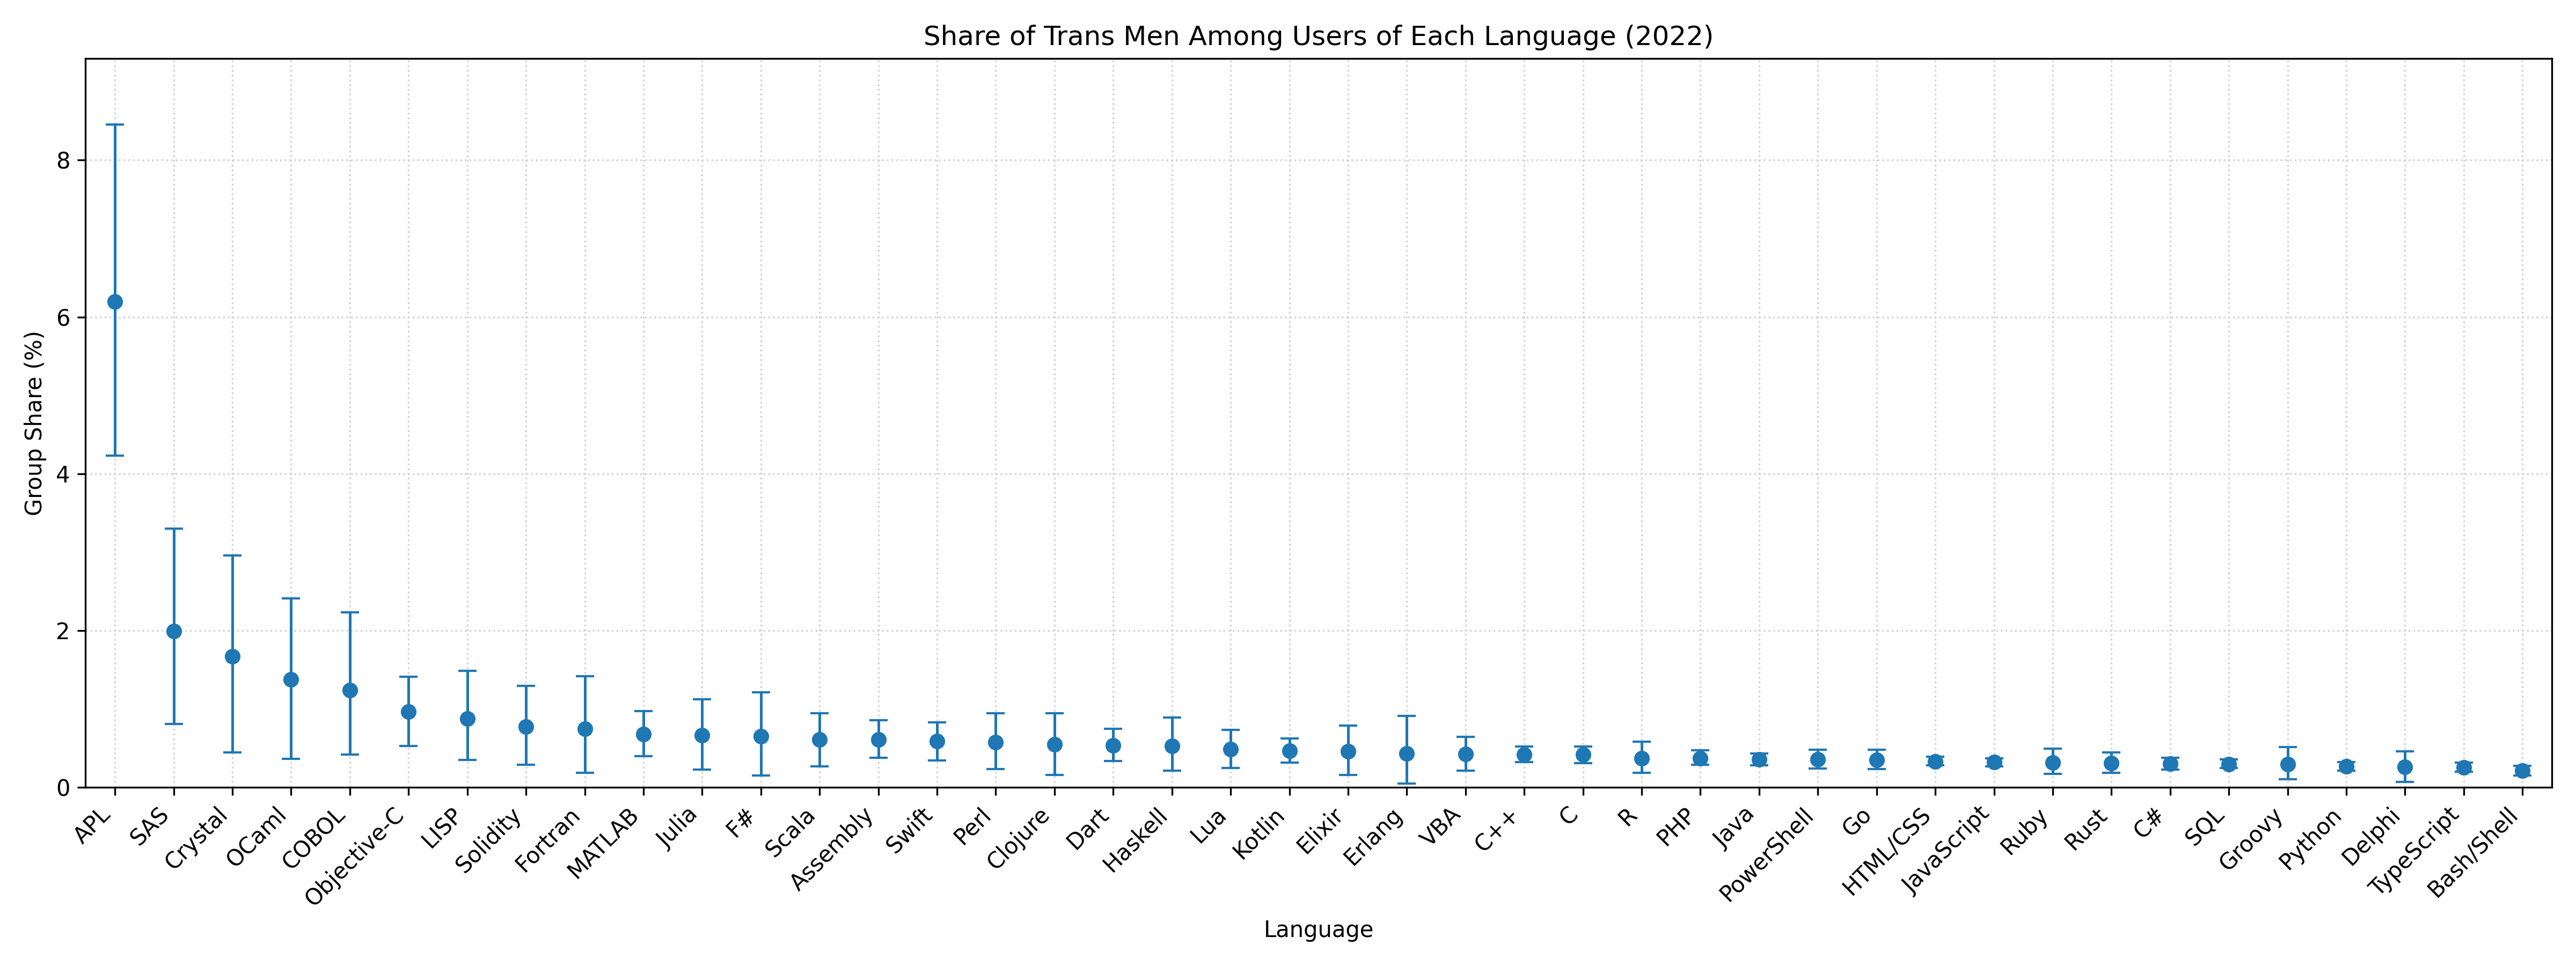Click the upper error bar cap for APL
Viewport: 2576px width, 966px height.
[x=115, y=125]
